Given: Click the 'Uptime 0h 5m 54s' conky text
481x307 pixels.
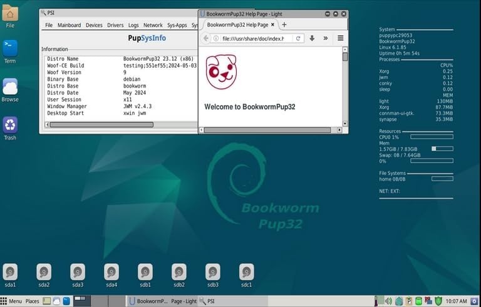Looking at the screenshot, I should click(x=399, y=53).
